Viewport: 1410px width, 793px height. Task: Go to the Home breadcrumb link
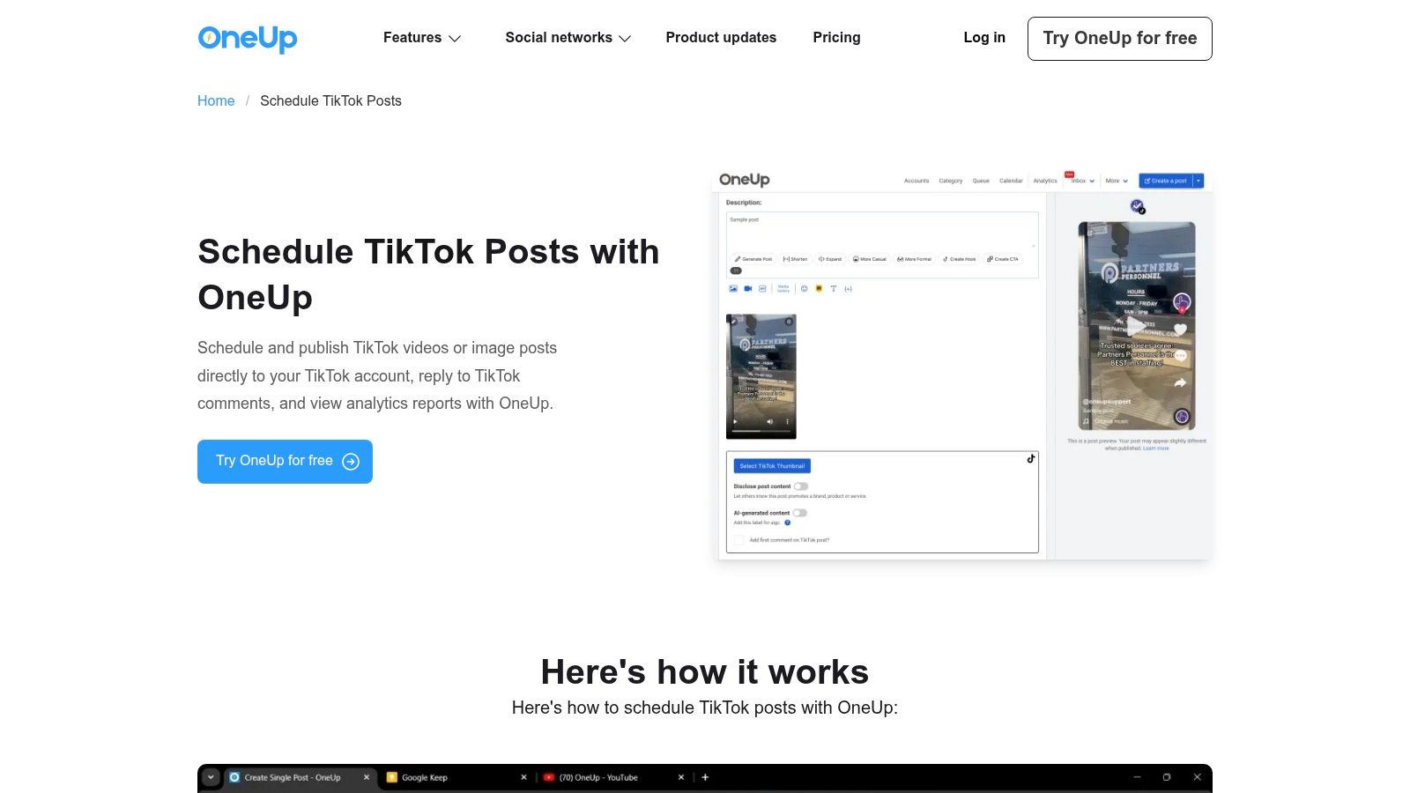click(x=216, y=100)
